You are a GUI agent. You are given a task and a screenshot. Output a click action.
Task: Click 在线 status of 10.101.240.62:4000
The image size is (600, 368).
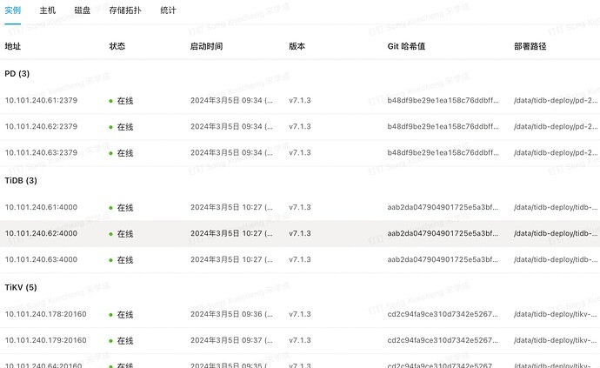(121, 234)
